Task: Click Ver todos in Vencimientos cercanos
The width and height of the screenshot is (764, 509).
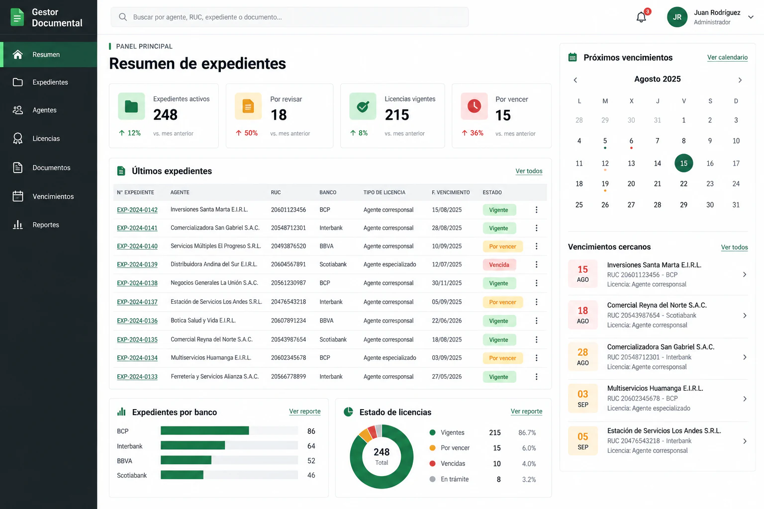Action: 734,248
